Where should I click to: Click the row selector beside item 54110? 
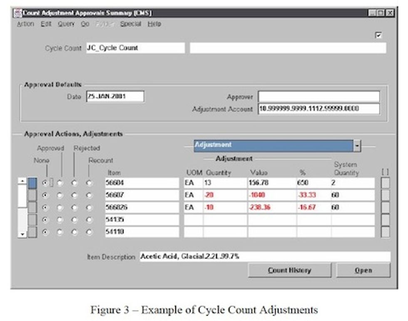32,232
